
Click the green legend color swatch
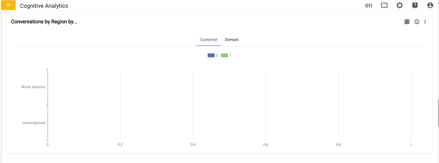pyautogui.click(x=224, y=55)
